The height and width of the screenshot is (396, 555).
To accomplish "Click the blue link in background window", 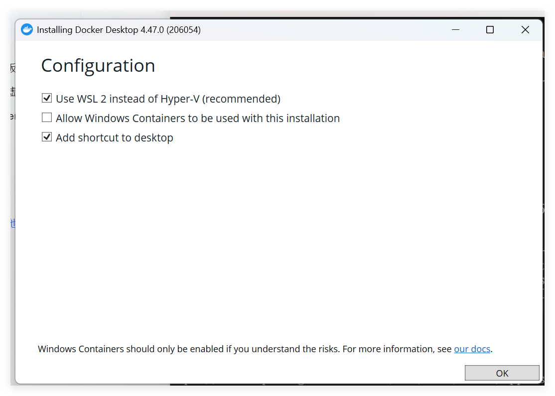I will point(12,224).
